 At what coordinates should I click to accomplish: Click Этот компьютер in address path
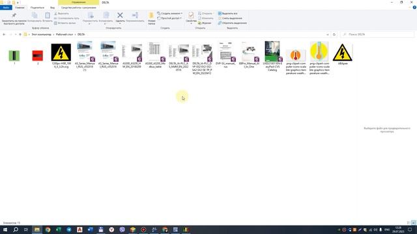coord(41,34)
